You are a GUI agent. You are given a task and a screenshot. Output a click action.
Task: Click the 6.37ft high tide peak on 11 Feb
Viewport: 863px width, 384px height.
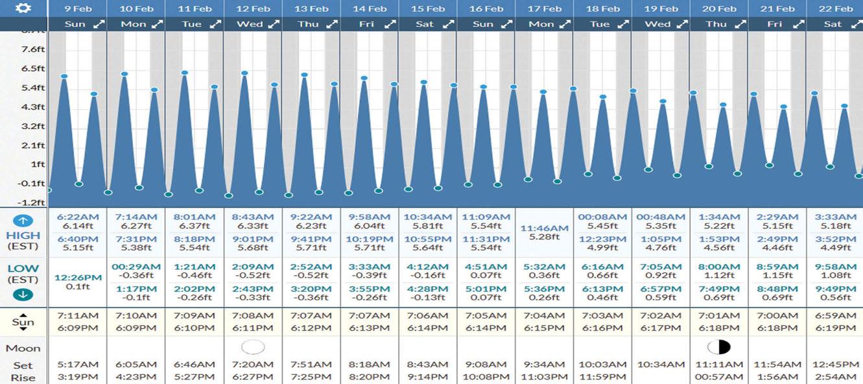pyautogui.click(x=185, y=73)
